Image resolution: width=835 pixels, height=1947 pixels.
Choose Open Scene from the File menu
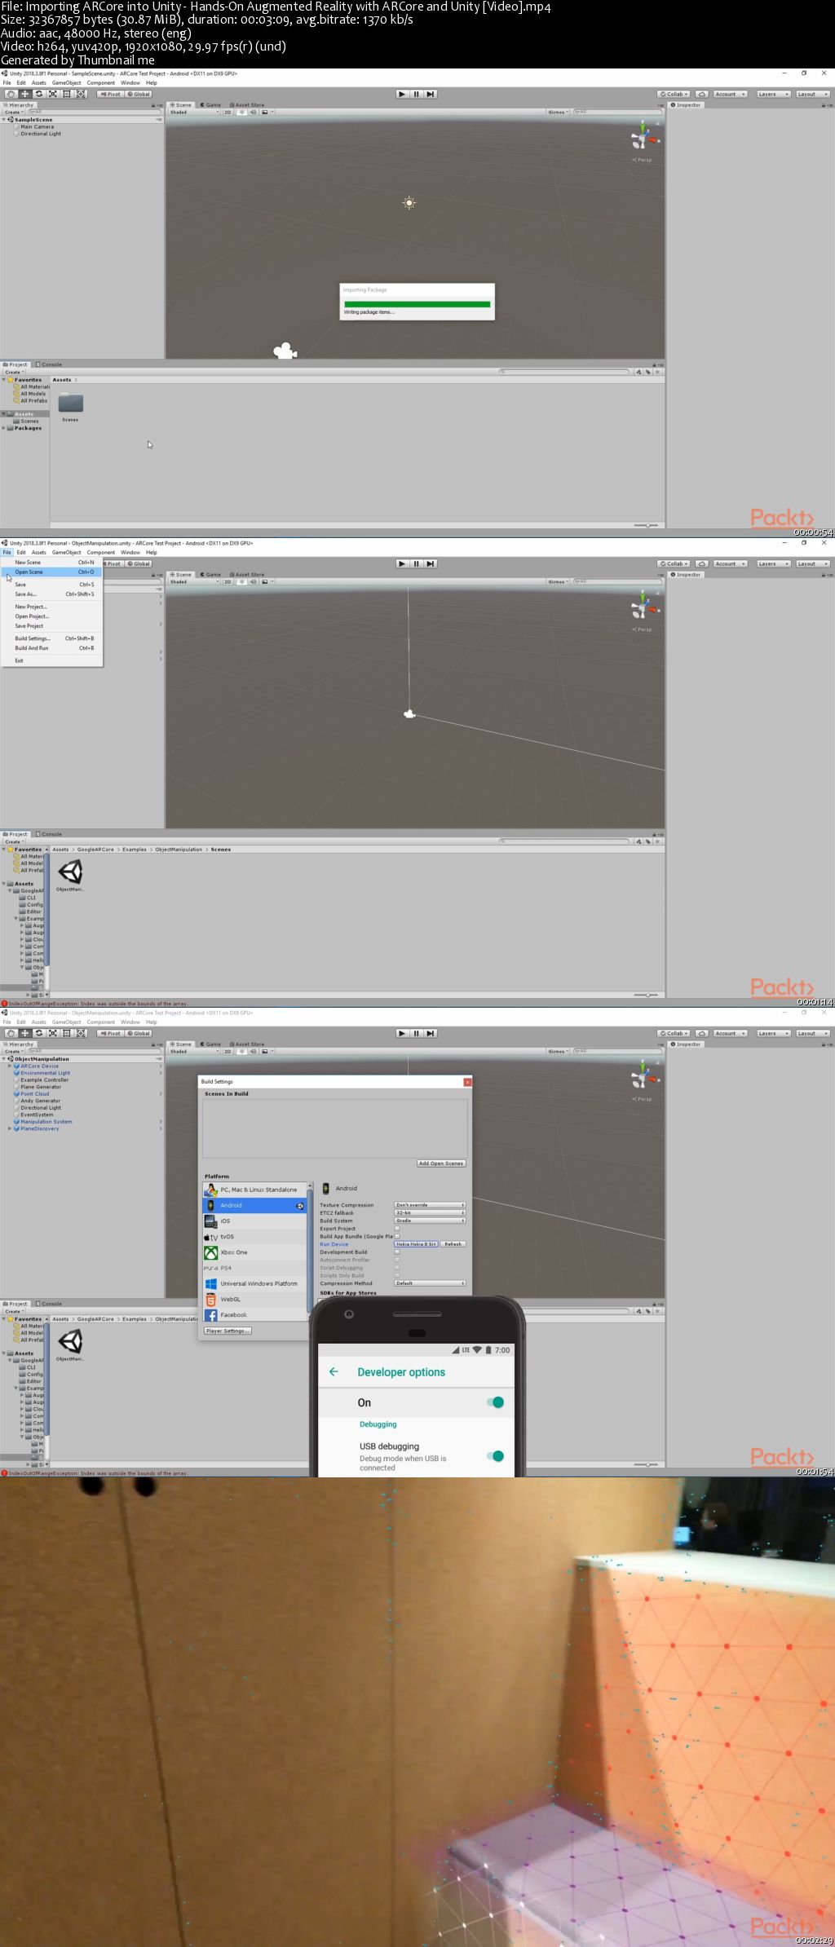coord(52,572)
